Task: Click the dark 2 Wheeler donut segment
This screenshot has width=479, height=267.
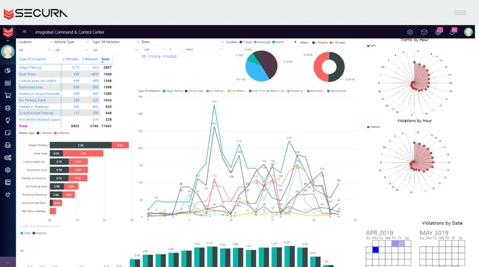Action: coord(337,67)
